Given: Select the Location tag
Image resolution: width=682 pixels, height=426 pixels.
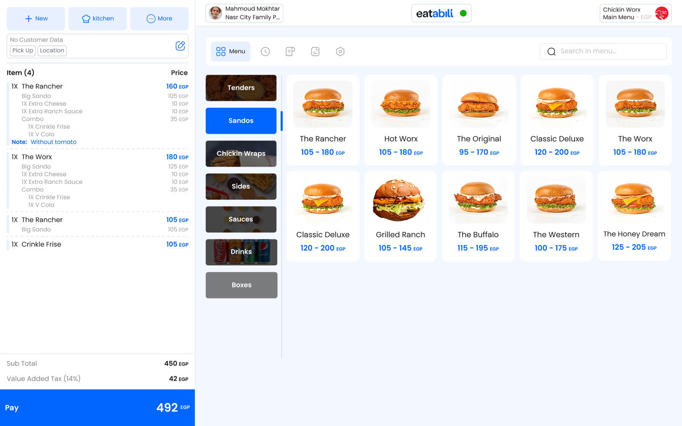Looking at the screenshot, I should (x=52, y=50).
